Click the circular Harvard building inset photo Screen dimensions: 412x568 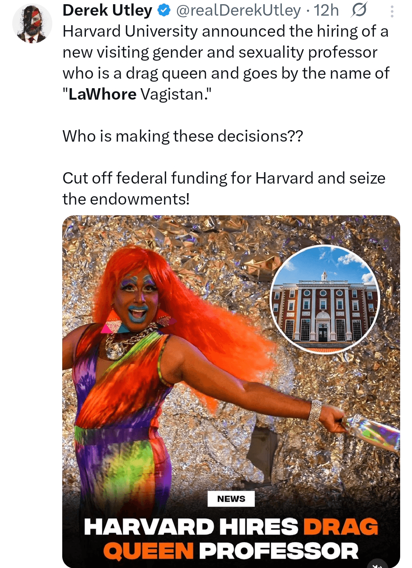pos(325,299)
